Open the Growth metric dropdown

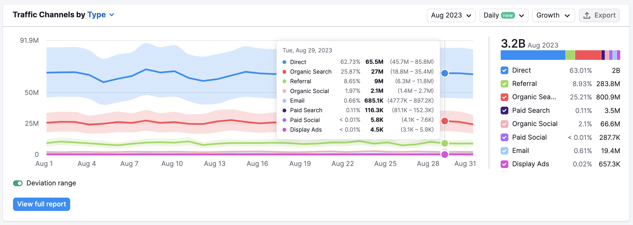(x=553, y=15)
